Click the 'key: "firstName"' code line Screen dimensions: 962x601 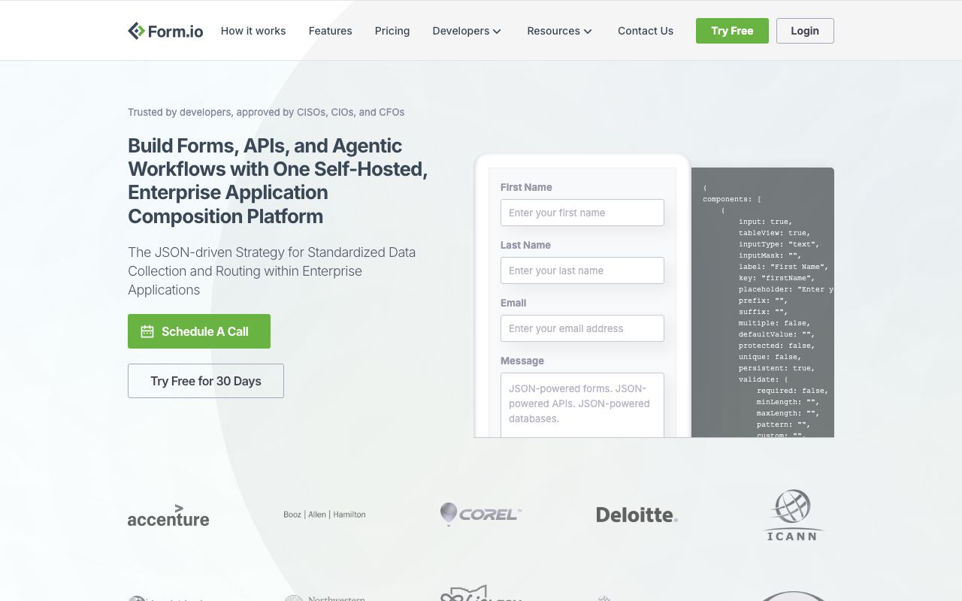click(x=776, y=278)
